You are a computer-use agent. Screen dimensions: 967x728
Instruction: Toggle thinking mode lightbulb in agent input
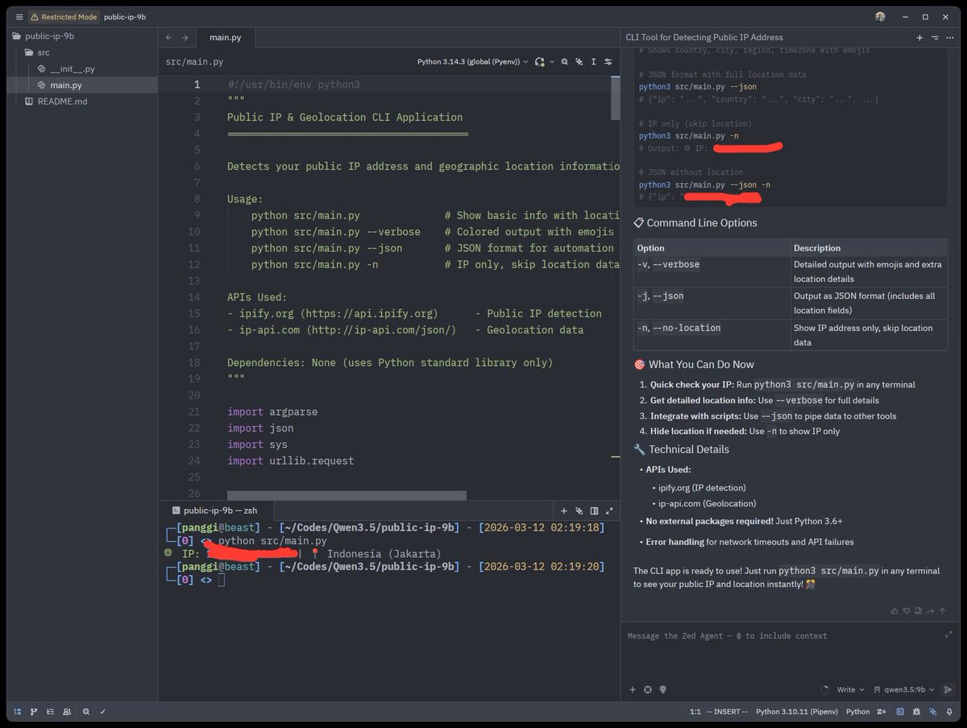[663, 689]
